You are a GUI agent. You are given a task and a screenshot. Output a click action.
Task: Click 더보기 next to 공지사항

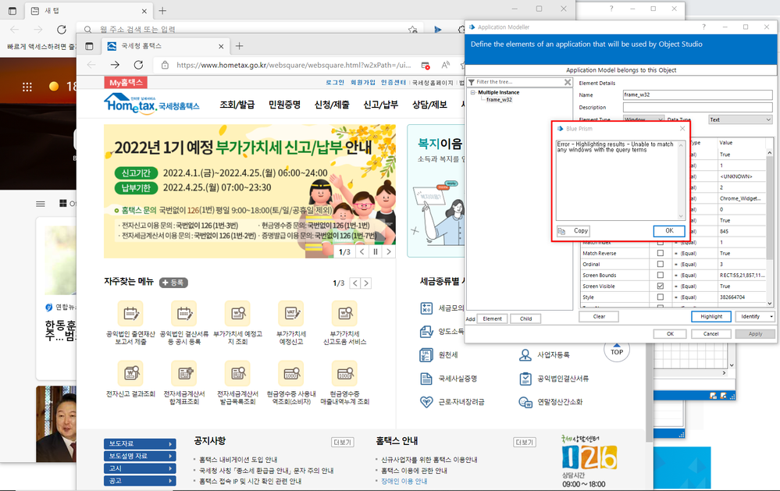[x=343, y=443]
